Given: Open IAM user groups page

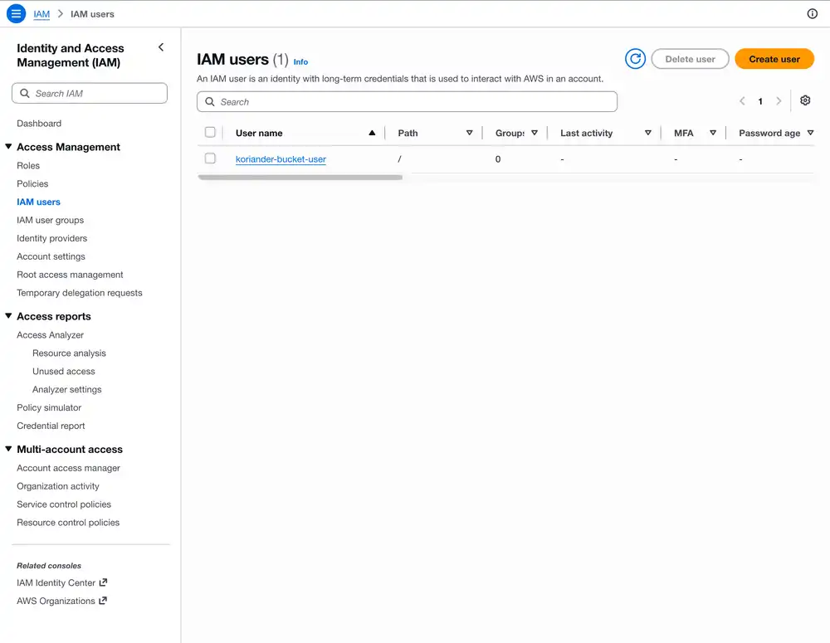Looking at the screenshot, I should pos(51,220).
